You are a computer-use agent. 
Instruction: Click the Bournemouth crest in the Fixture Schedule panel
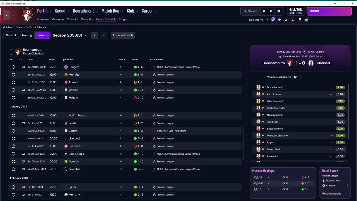[18, 52]
